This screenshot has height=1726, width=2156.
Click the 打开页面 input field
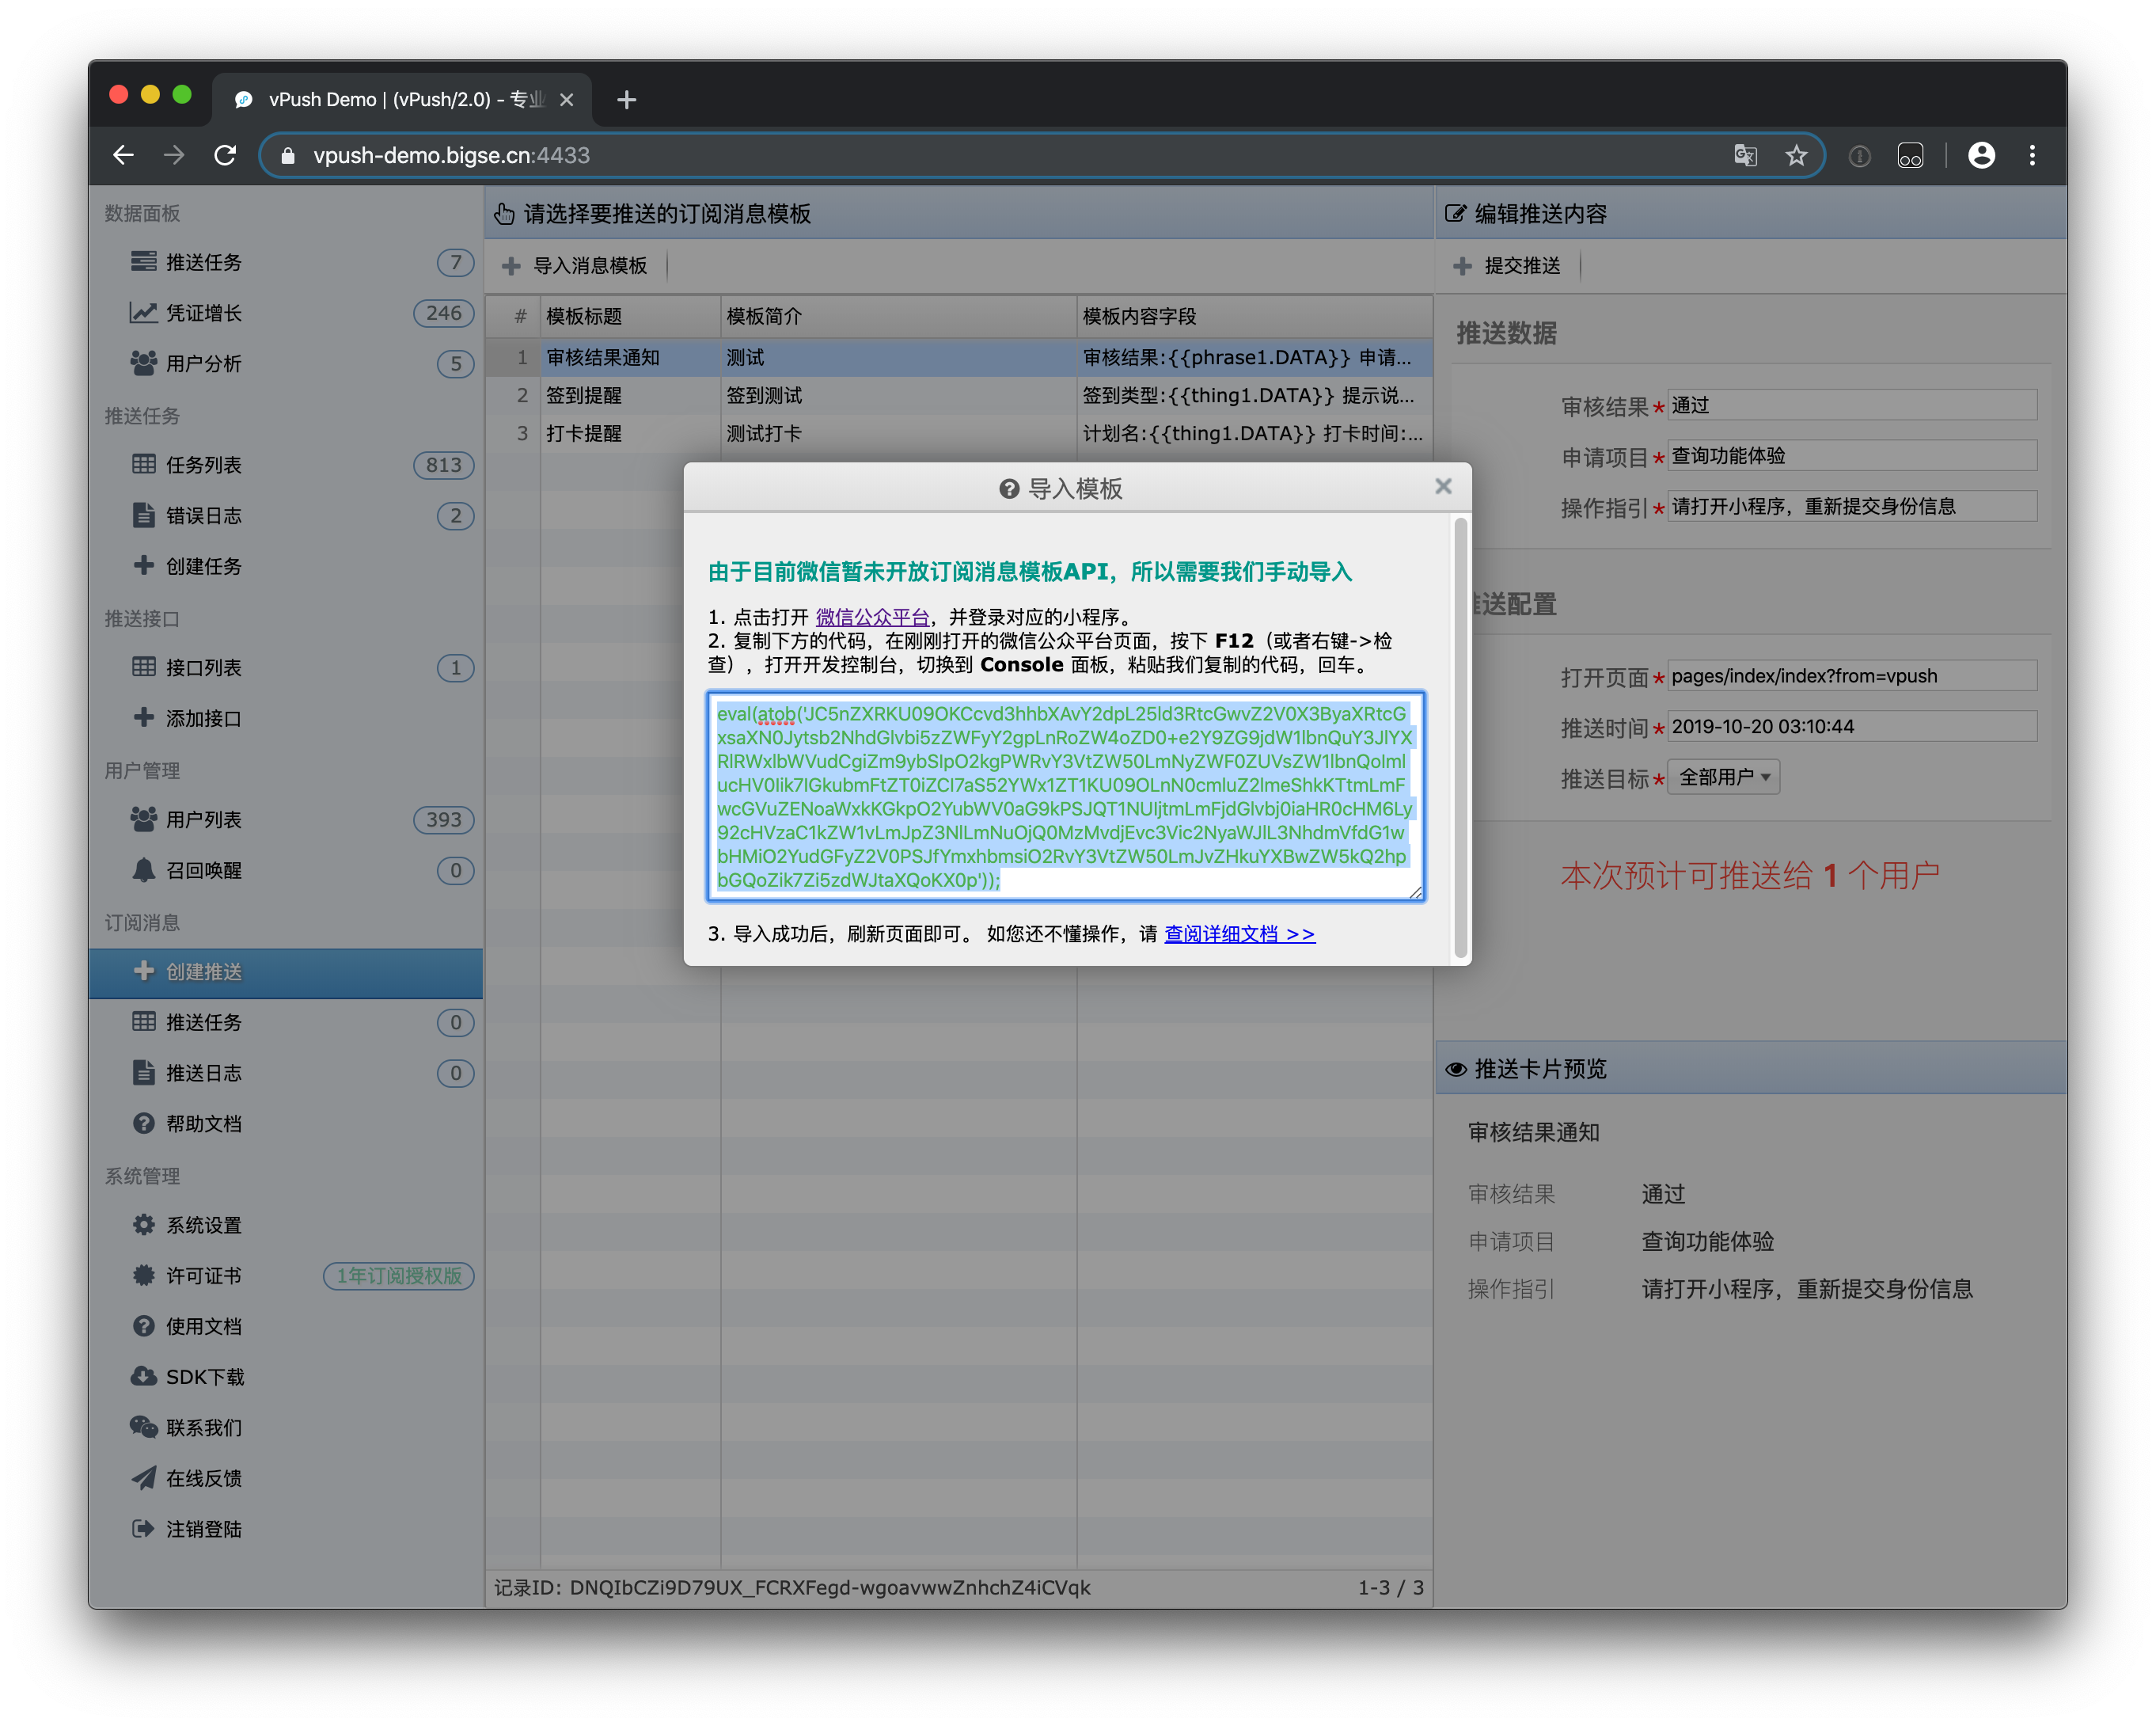pos(1851,675)
